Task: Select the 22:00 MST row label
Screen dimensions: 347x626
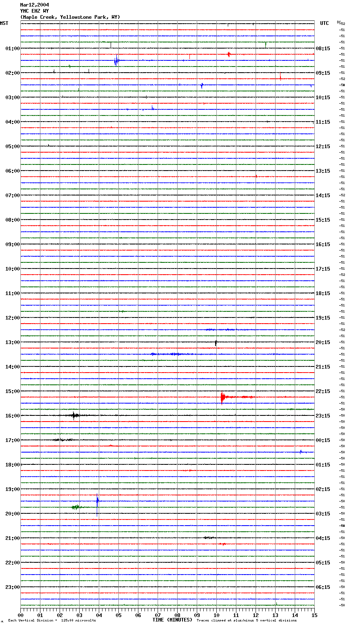Action: point(13,563)
